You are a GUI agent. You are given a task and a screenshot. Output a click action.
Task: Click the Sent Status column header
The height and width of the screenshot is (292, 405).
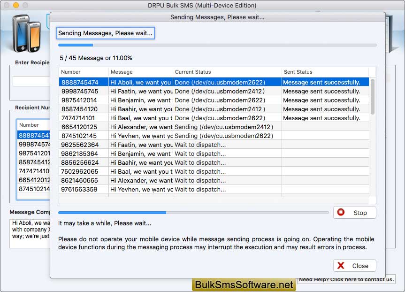pos(325,72)
